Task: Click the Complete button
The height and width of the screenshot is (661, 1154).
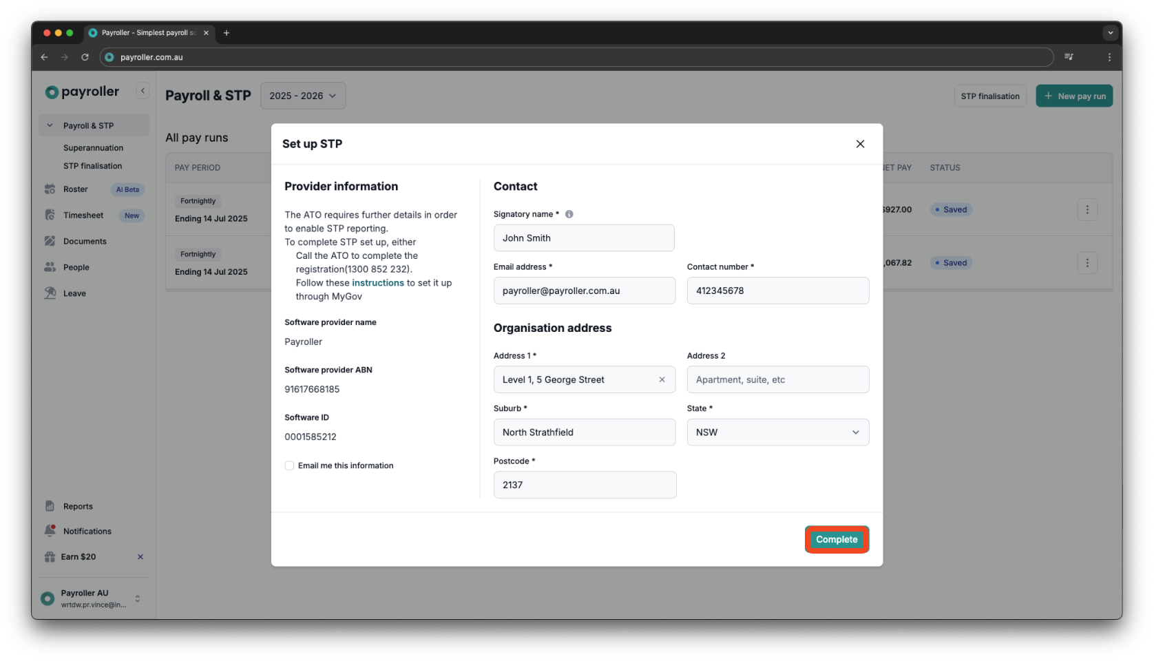Action: tap(837, 539)
